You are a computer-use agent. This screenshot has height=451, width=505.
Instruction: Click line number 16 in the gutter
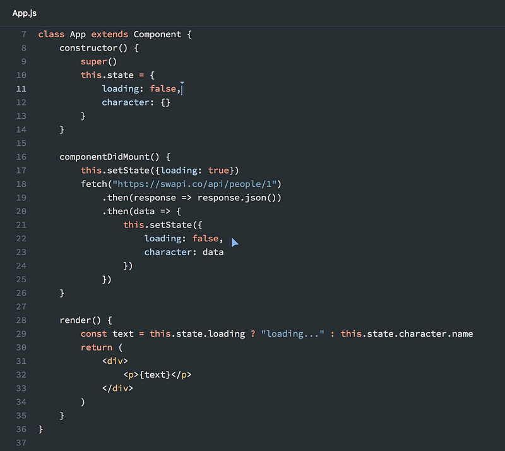pyautogui.click(x=21, y=157)
